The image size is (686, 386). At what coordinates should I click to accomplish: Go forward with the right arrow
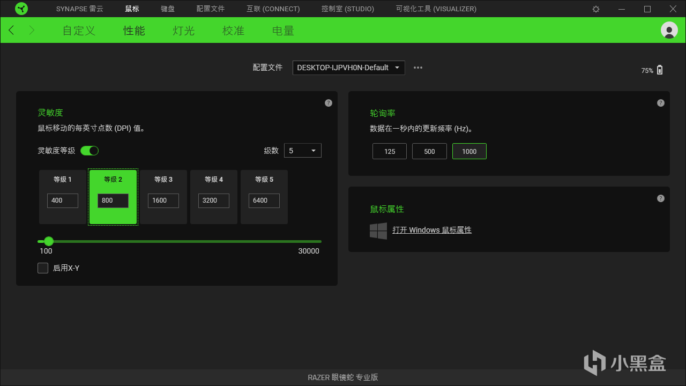pyautogui.click(x=32, y=30)
